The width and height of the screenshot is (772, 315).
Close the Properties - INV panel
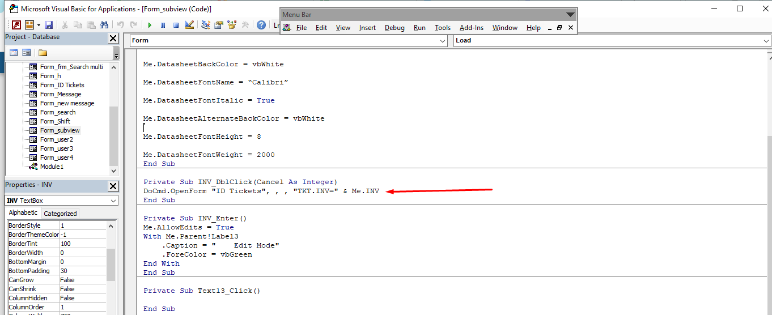tap(113, 186)
